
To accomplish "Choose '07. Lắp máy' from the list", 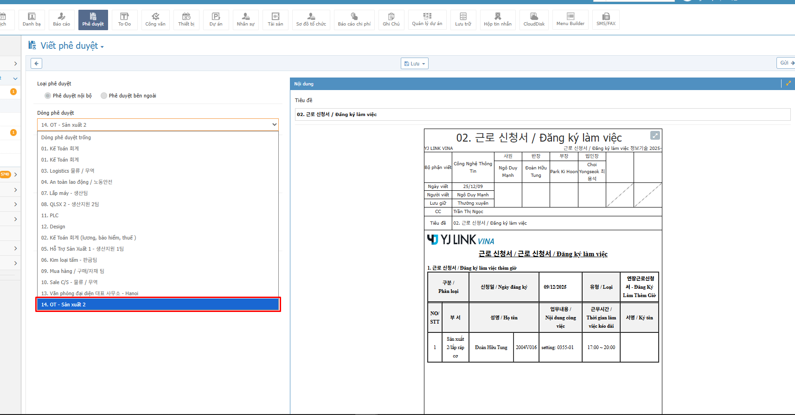I will pos(64,193).
